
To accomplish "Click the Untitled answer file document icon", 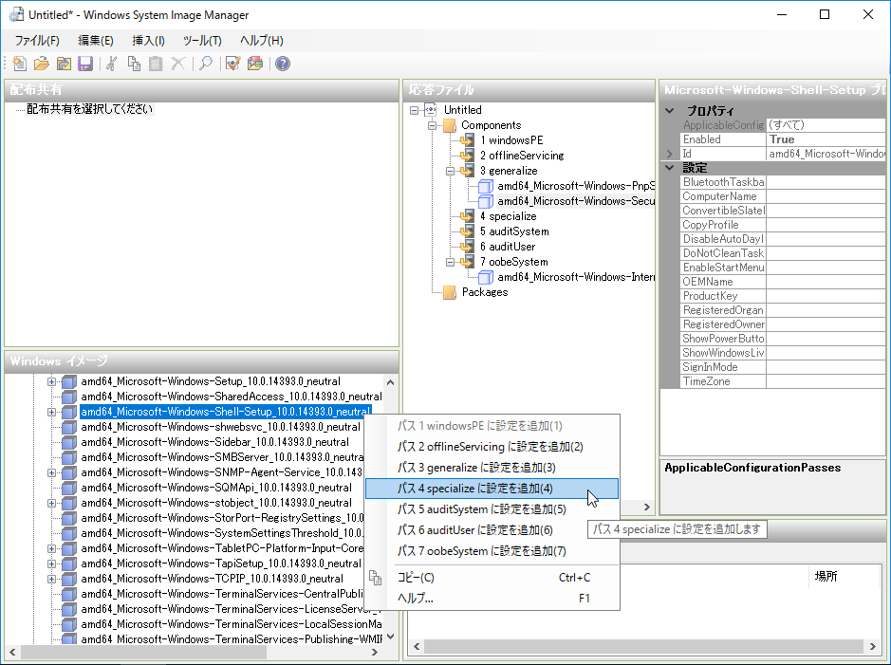I will pos(432,110).
